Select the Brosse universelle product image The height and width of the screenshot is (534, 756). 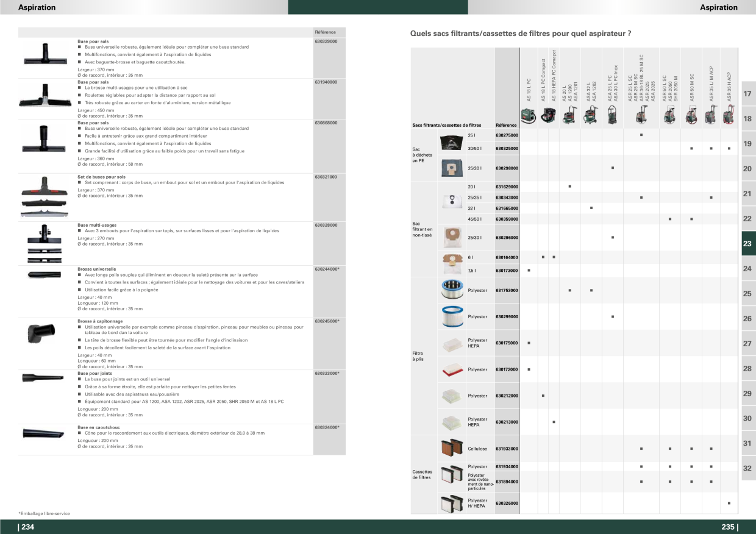[45, 275]
